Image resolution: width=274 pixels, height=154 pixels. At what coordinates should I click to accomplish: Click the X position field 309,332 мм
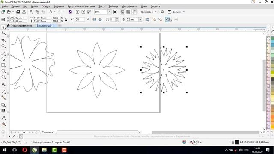(18, 18)
